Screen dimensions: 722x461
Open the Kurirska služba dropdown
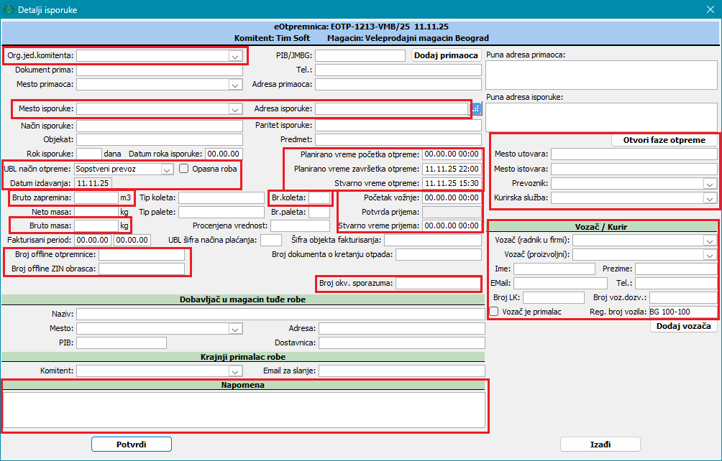click(x=709, y=197)
